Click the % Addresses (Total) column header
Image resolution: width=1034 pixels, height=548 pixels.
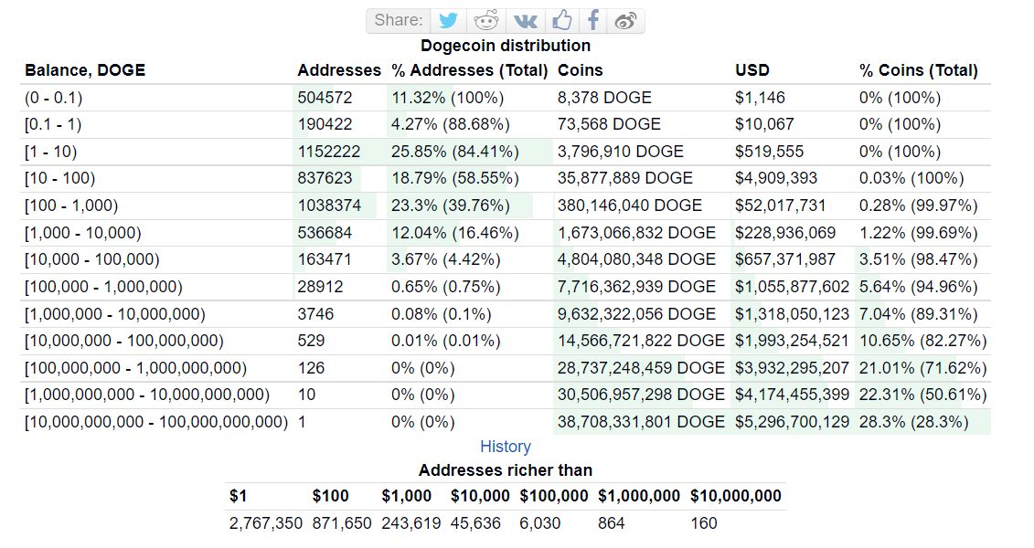[469, 69]
